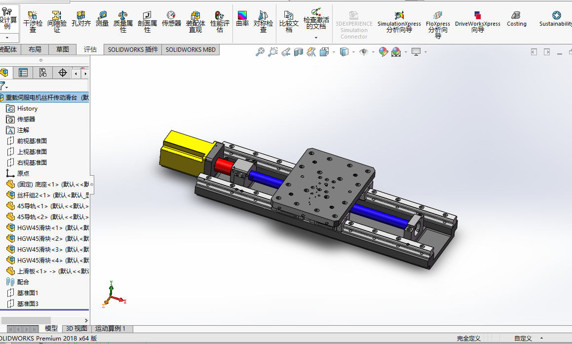Switch to the 草图 ribbon tab

coord(62,50)
